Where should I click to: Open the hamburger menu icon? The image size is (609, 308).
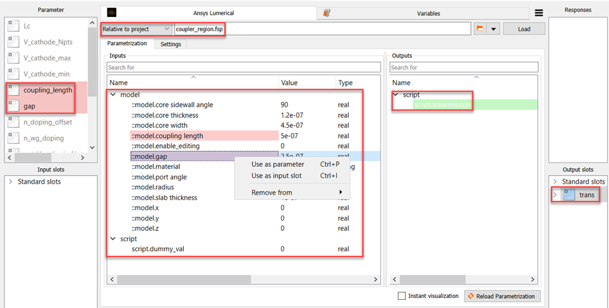538,13
